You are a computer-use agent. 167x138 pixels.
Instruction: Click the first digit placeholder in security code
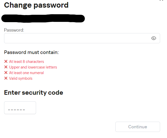[x=9, y=110]
